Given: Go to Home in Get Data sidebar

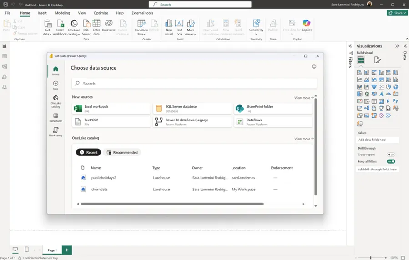Looking at the screenshot, I should click(56, 70).
